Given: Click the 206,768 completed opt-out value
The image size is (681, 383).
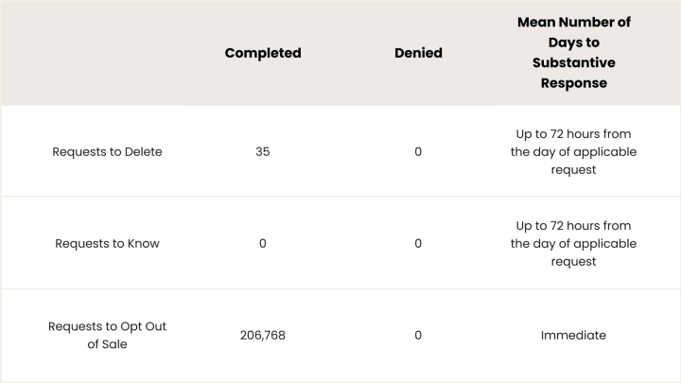Looking at the screenshot, I should click(263, 335).
